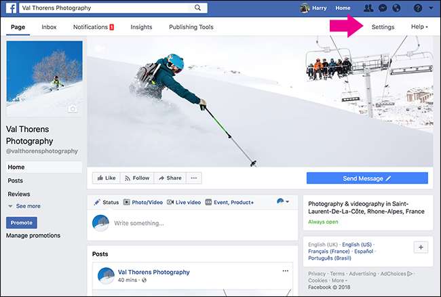This screenshot has height=297, width=441.
Task: Select Home in the left sidebar
Action: [x=44, y=167]
